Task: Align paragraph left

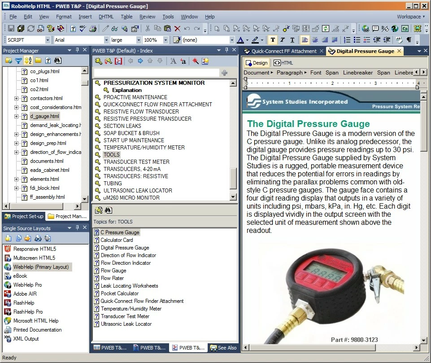Action: (305, 40)
